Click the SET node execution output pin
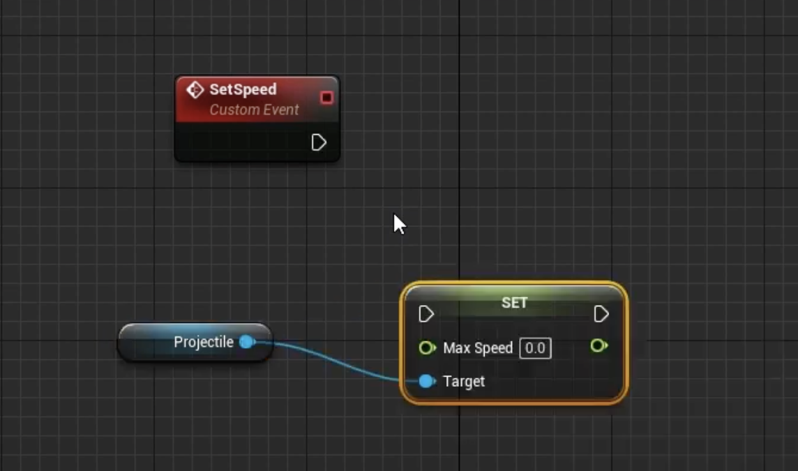798x471 pixels. (601, 314)
